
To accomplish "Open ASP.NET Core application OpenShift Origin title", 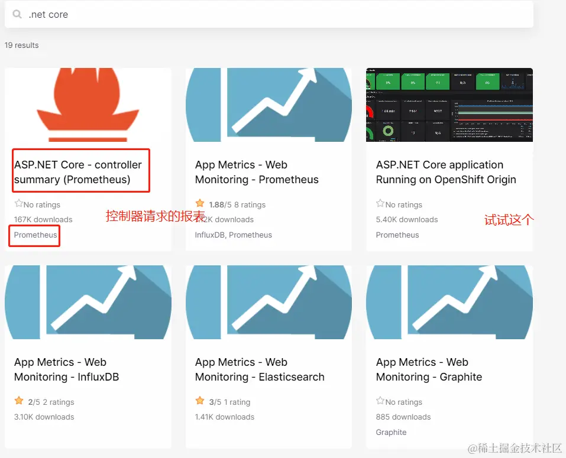I will pos(446,172).
